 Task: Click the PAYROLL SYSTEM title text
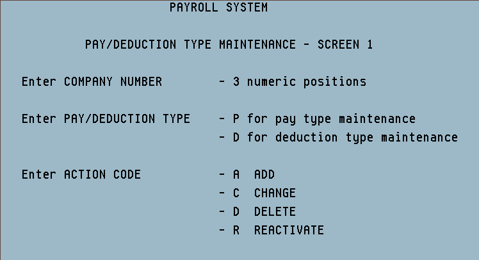tap(219, 7)
